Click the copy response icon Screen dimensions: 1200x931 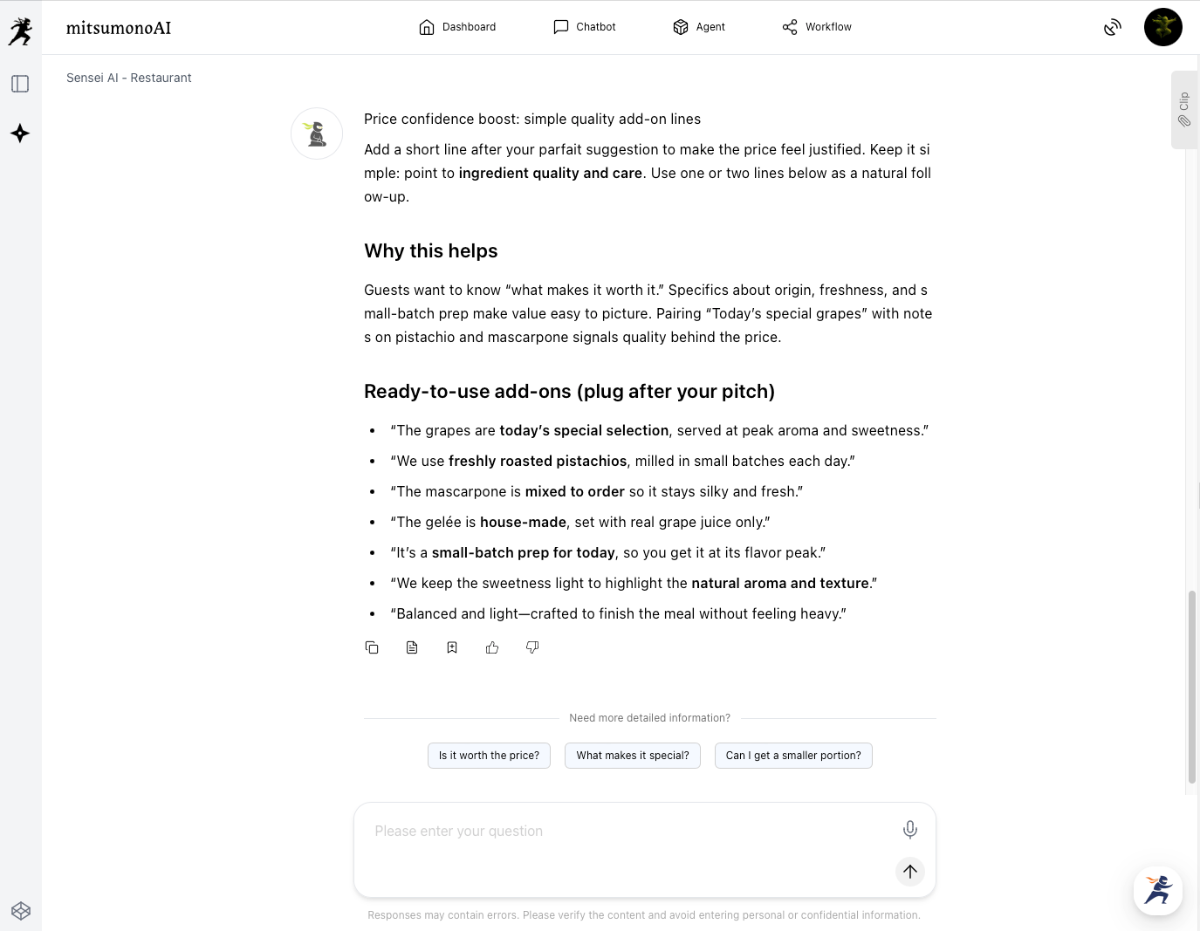point(372,647)
